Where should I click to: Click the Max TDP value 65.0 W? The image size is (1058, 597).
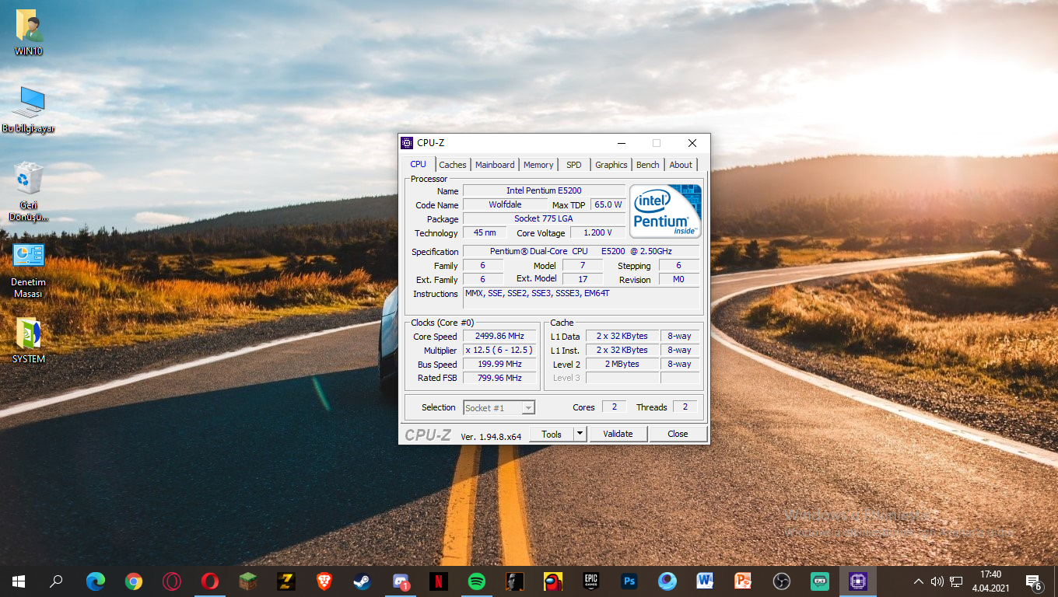tap(608, 204)
